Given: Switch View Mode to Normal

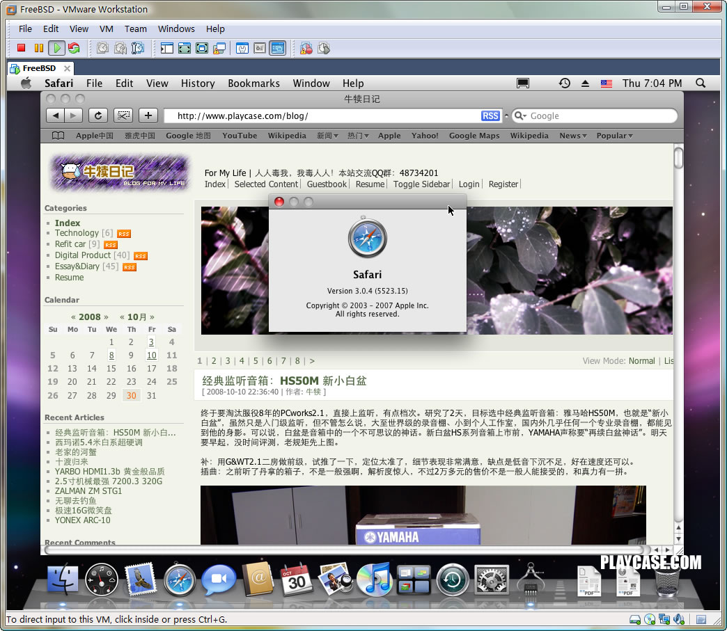Looking at the screenshot, I should 641,361.
